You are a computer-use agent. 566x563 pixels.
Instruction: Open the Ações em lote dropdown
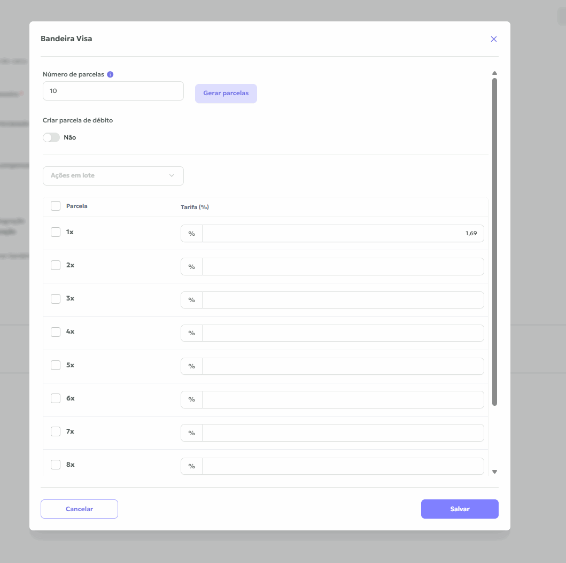(x=113, y=175)
